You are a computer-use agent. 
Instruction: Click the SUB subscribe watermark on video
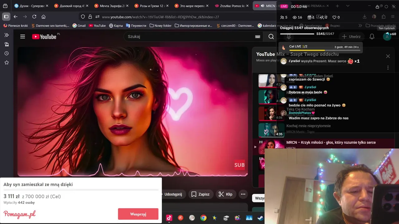(239, 165)
